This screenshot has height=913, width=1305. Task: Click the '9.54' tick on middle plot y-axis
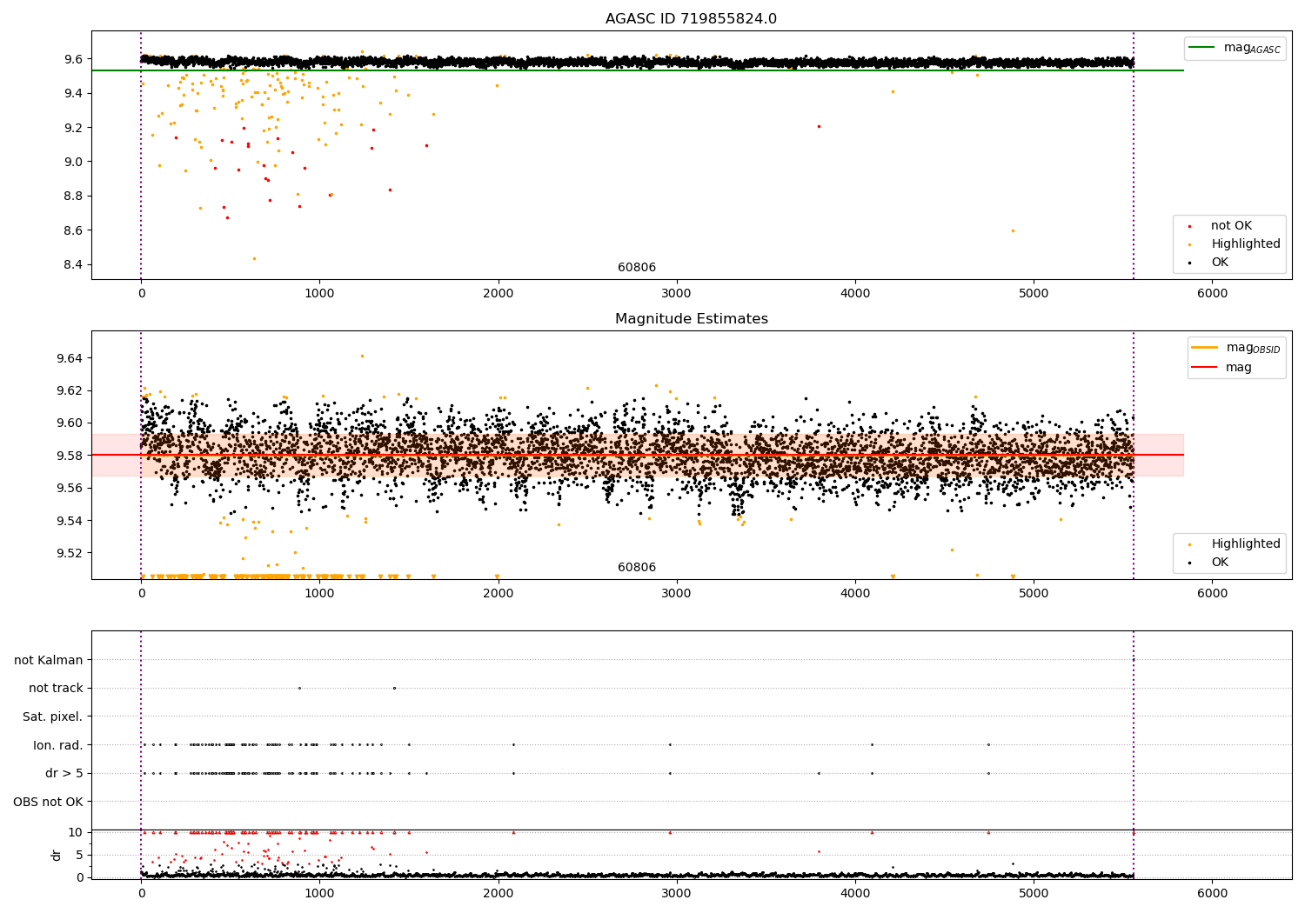tap(70, 521)
